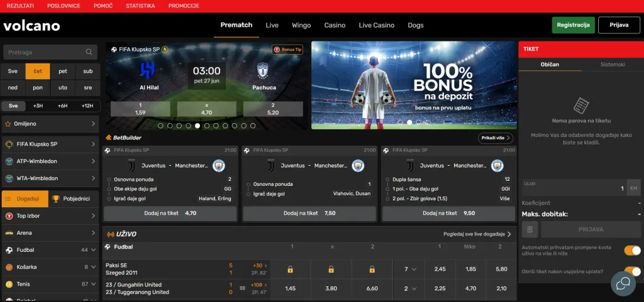The image size is (644, 302).
Task: Click the last banner carousel dot
Action: tap(253, 126)
